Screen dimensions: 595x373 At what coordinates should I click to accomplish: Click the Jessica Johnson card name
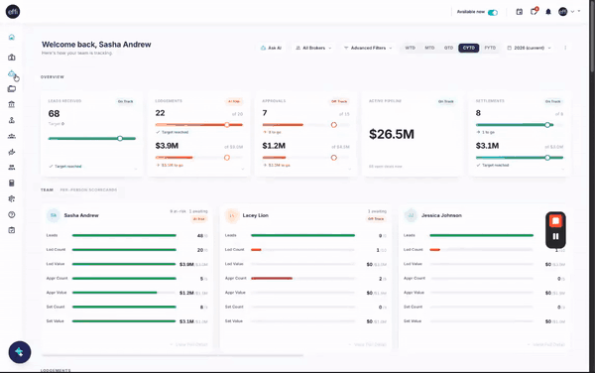click(441, 215)
